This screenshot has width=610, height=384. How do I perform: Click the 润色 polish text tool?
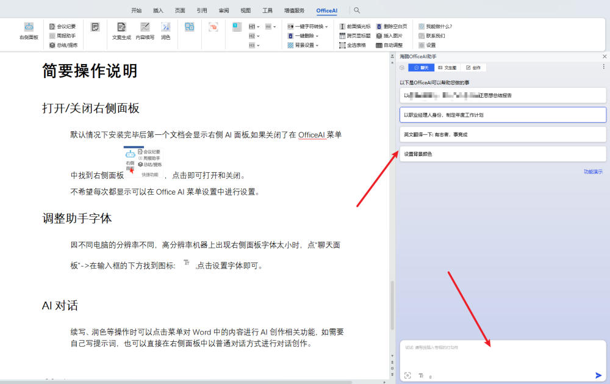[166, 31]
